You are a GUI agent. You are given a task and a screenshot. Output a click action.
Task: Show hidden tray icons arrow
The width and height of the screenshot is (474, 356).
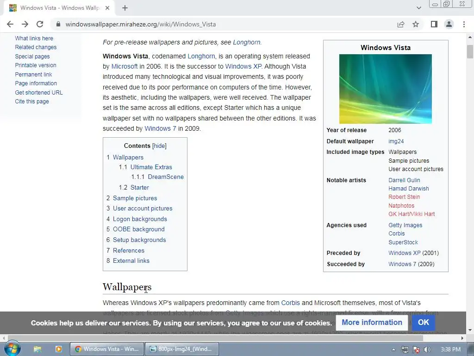click(393, 350)
